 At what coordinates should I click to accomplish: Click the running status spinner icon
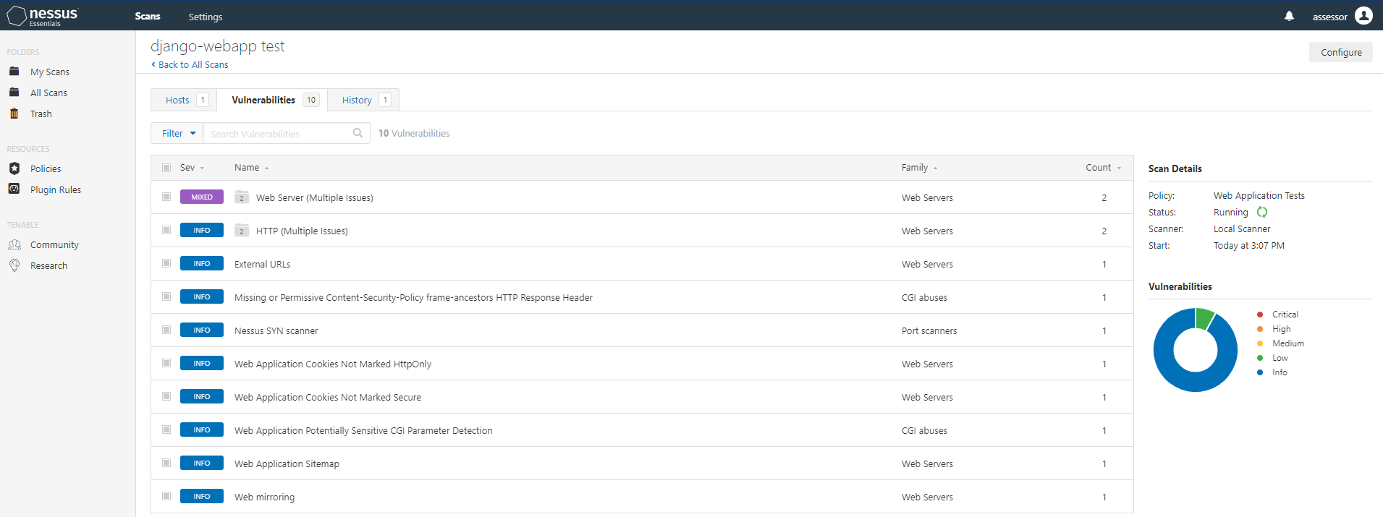click(x=1262, y=212)
